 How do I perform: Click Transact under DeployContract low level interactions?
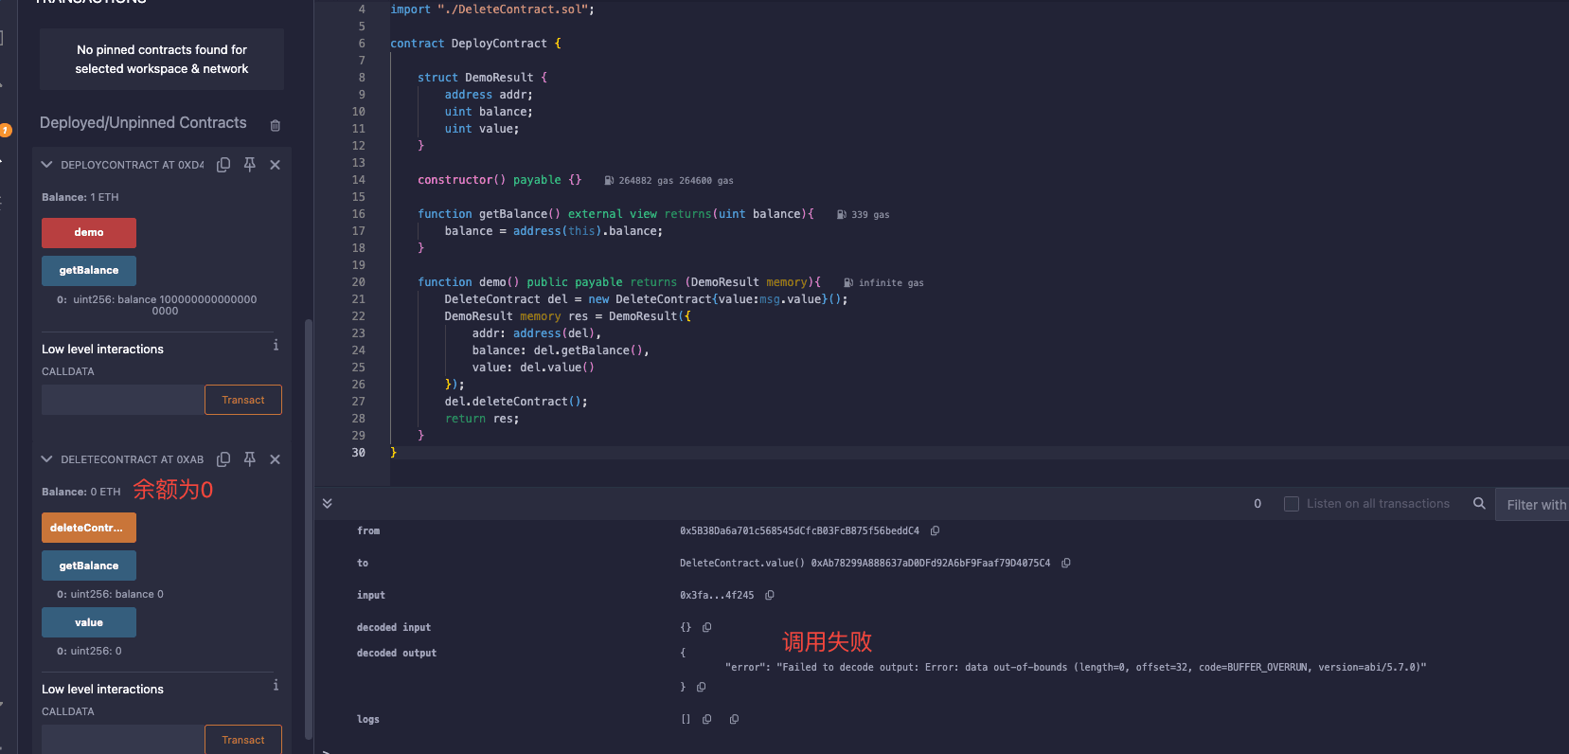click(x=243, y=400)
